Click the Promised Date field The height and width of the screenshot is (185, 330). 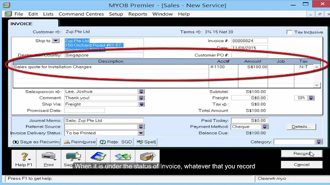(84, 110)
